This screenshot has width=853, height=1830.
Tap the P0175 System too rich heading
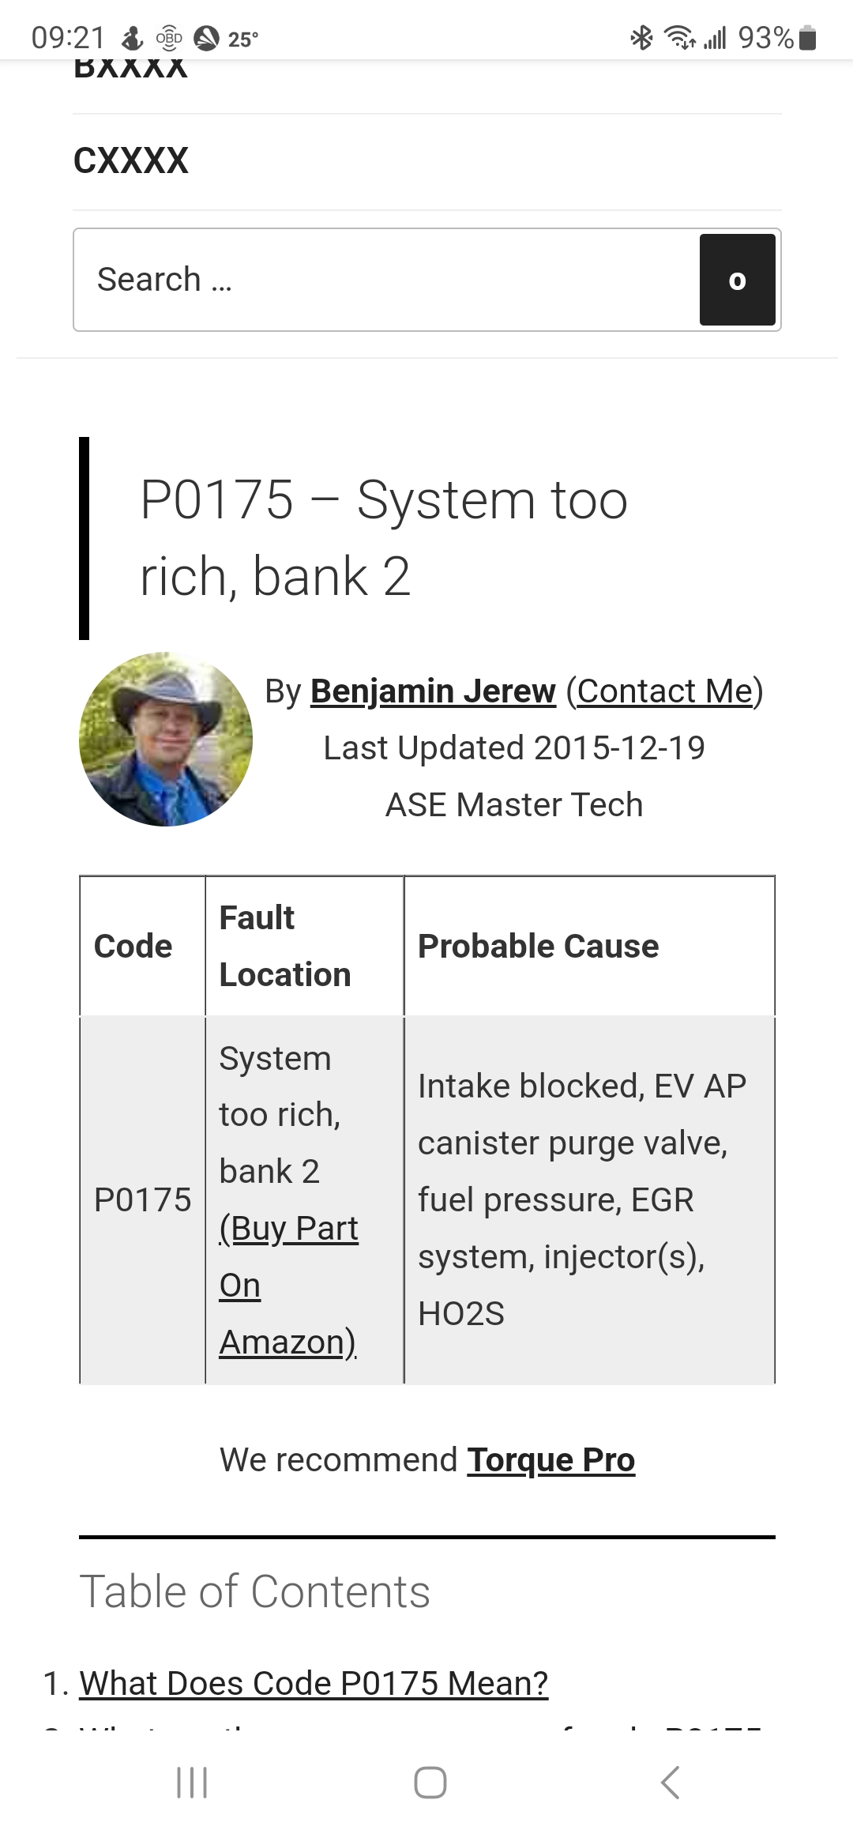(384, 537)
